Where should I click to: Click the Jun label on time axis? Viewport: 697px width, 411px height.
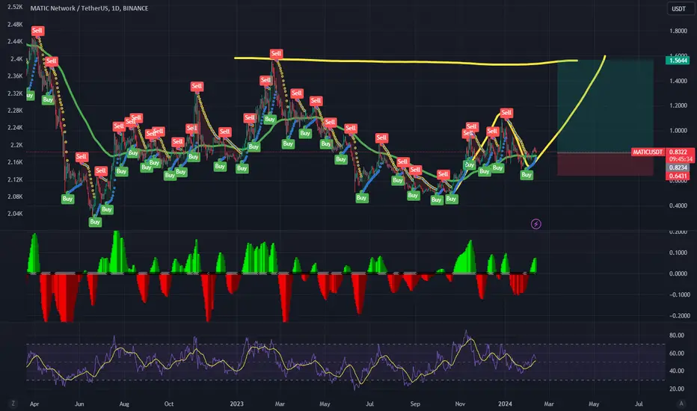tap(79, 404)
